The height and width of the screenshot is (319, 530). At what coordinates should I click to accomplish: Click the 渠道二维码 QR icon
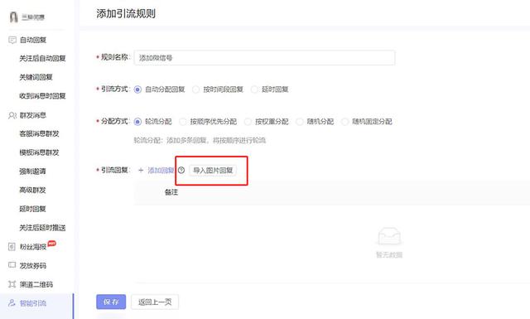[x=12, y=284]
